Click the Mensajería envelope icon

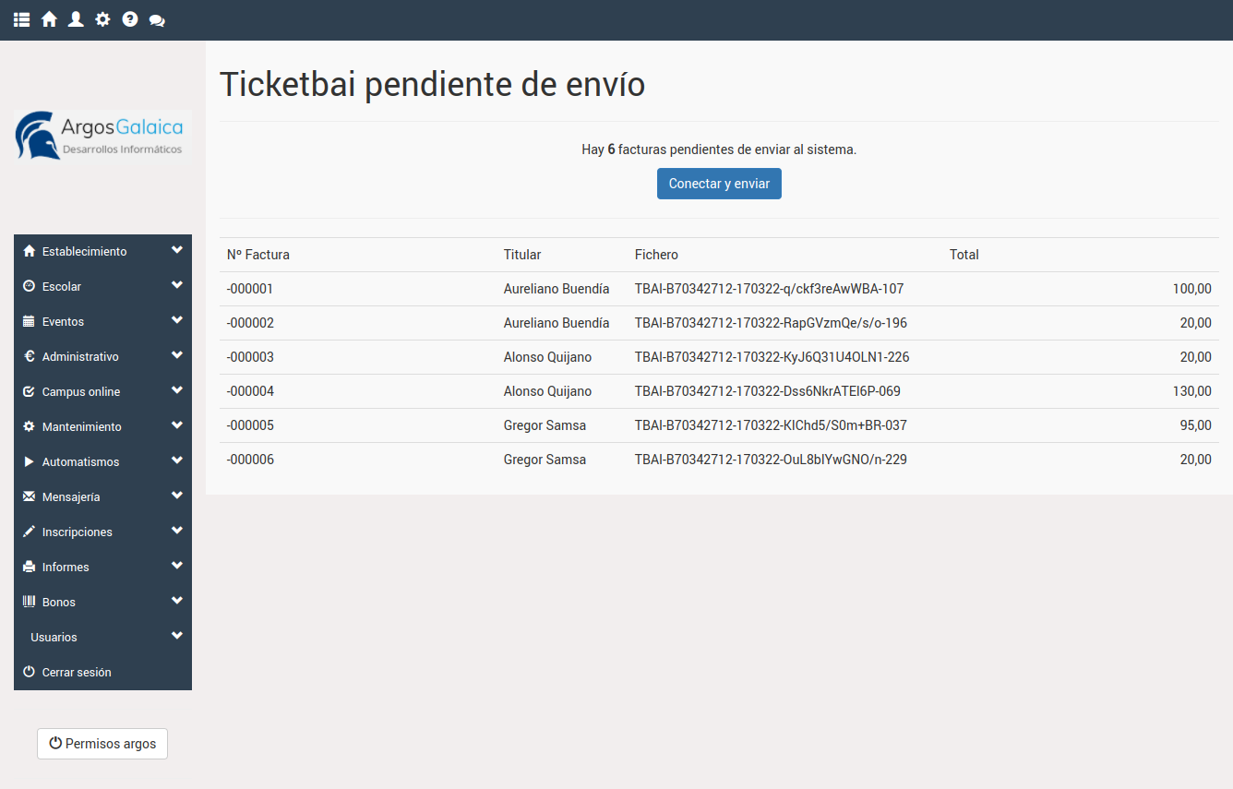coord(29,496)
